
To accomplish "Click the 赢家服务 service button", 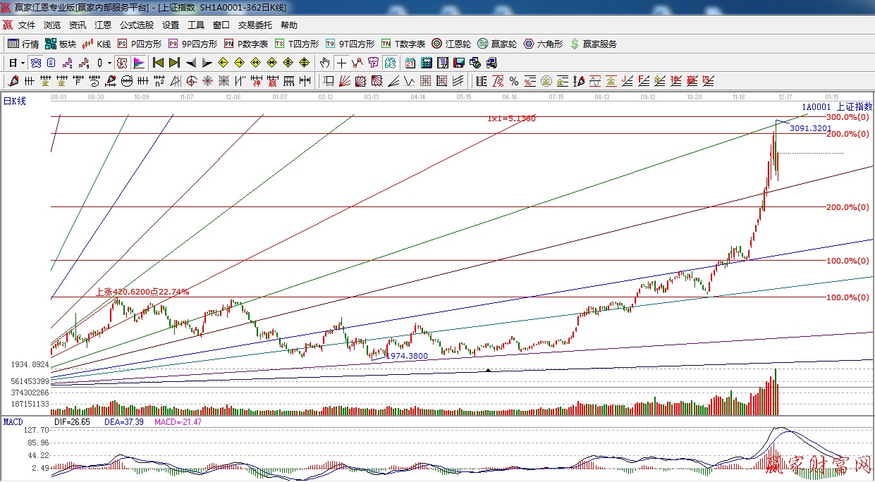I will coord(593,44).
